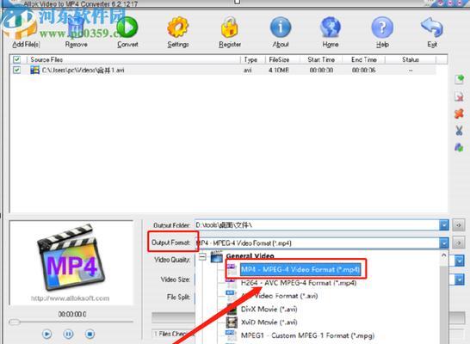
Task: Click the Convert toolbar button
Action: point(127,33)
